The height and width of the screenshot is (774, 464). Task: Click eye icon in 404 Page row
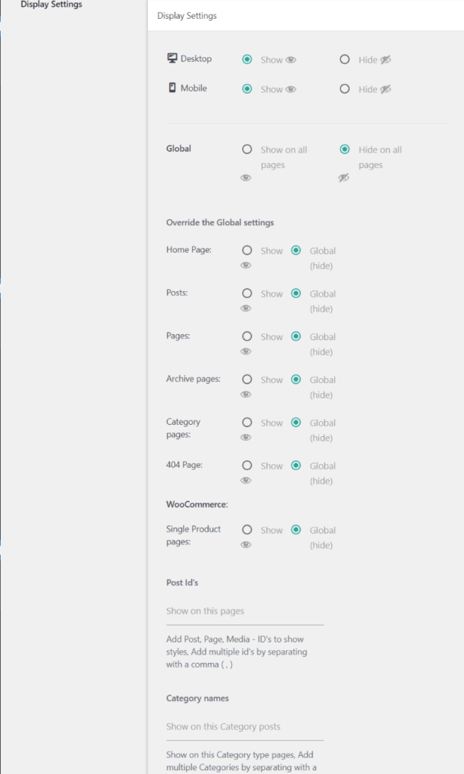(x=246, y=481)
